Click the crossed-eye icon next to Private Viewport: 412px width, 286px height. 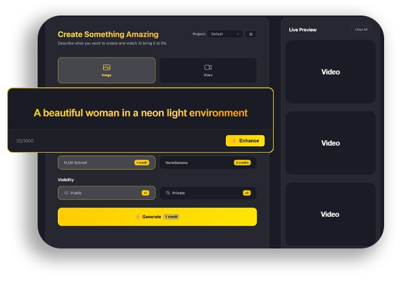[167, 193]
